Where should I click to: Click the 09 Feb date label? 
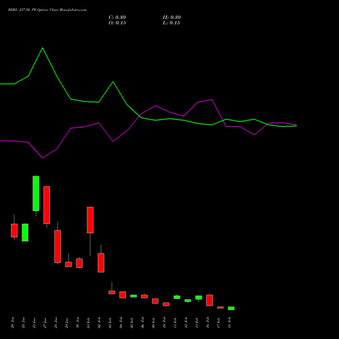pos(154,323)
